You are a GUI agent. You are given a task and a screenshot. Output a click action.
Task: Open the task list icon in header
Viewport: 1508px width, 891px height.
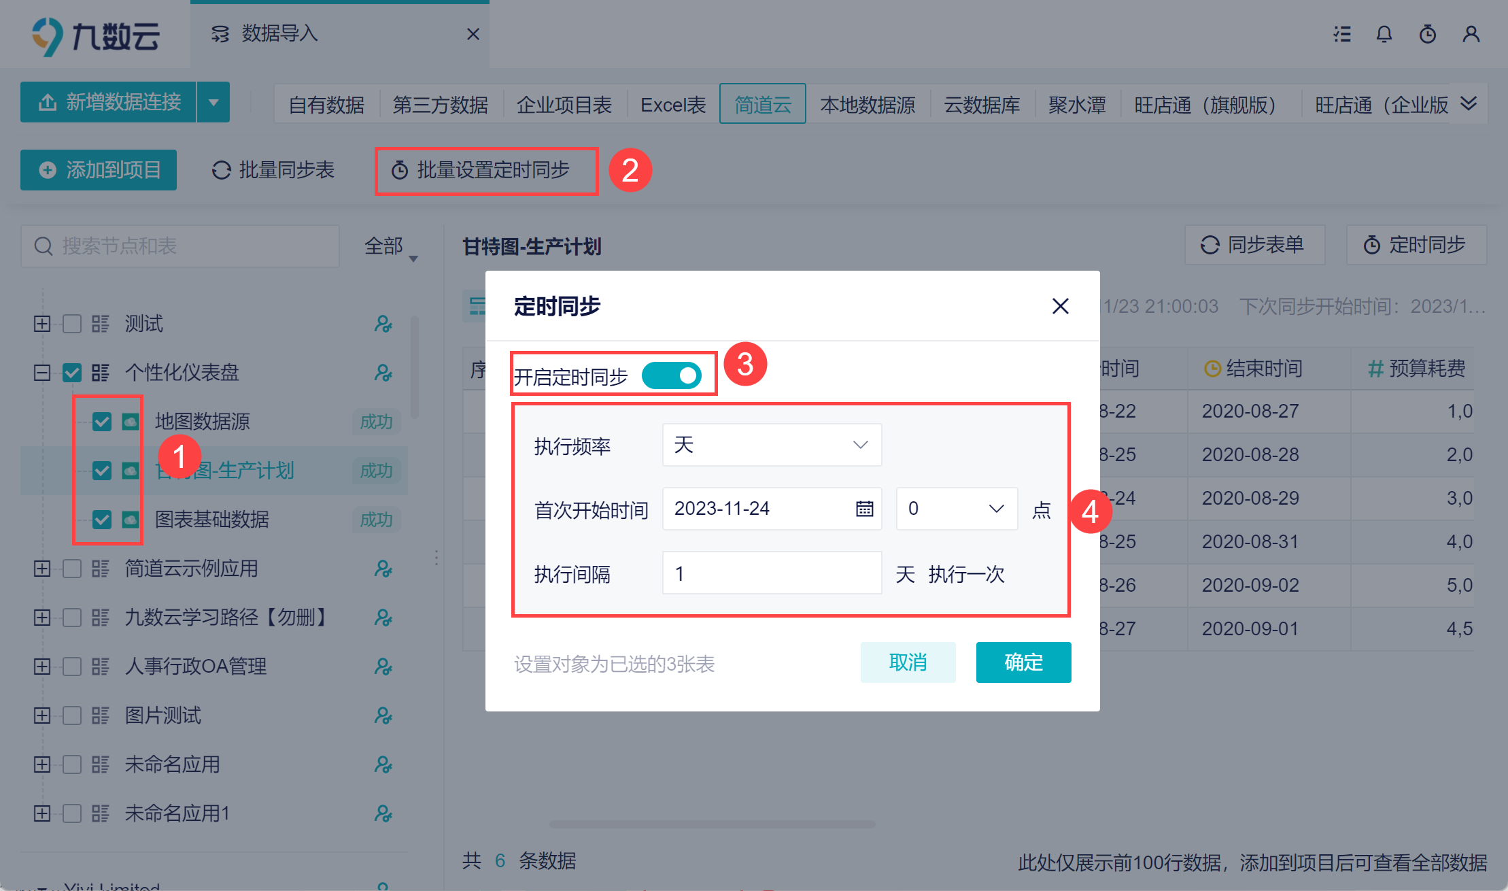pos(1341,34)
